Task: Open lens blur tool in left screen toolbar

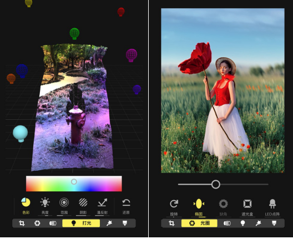Action: pyautogui.click(x=53, y=223)
